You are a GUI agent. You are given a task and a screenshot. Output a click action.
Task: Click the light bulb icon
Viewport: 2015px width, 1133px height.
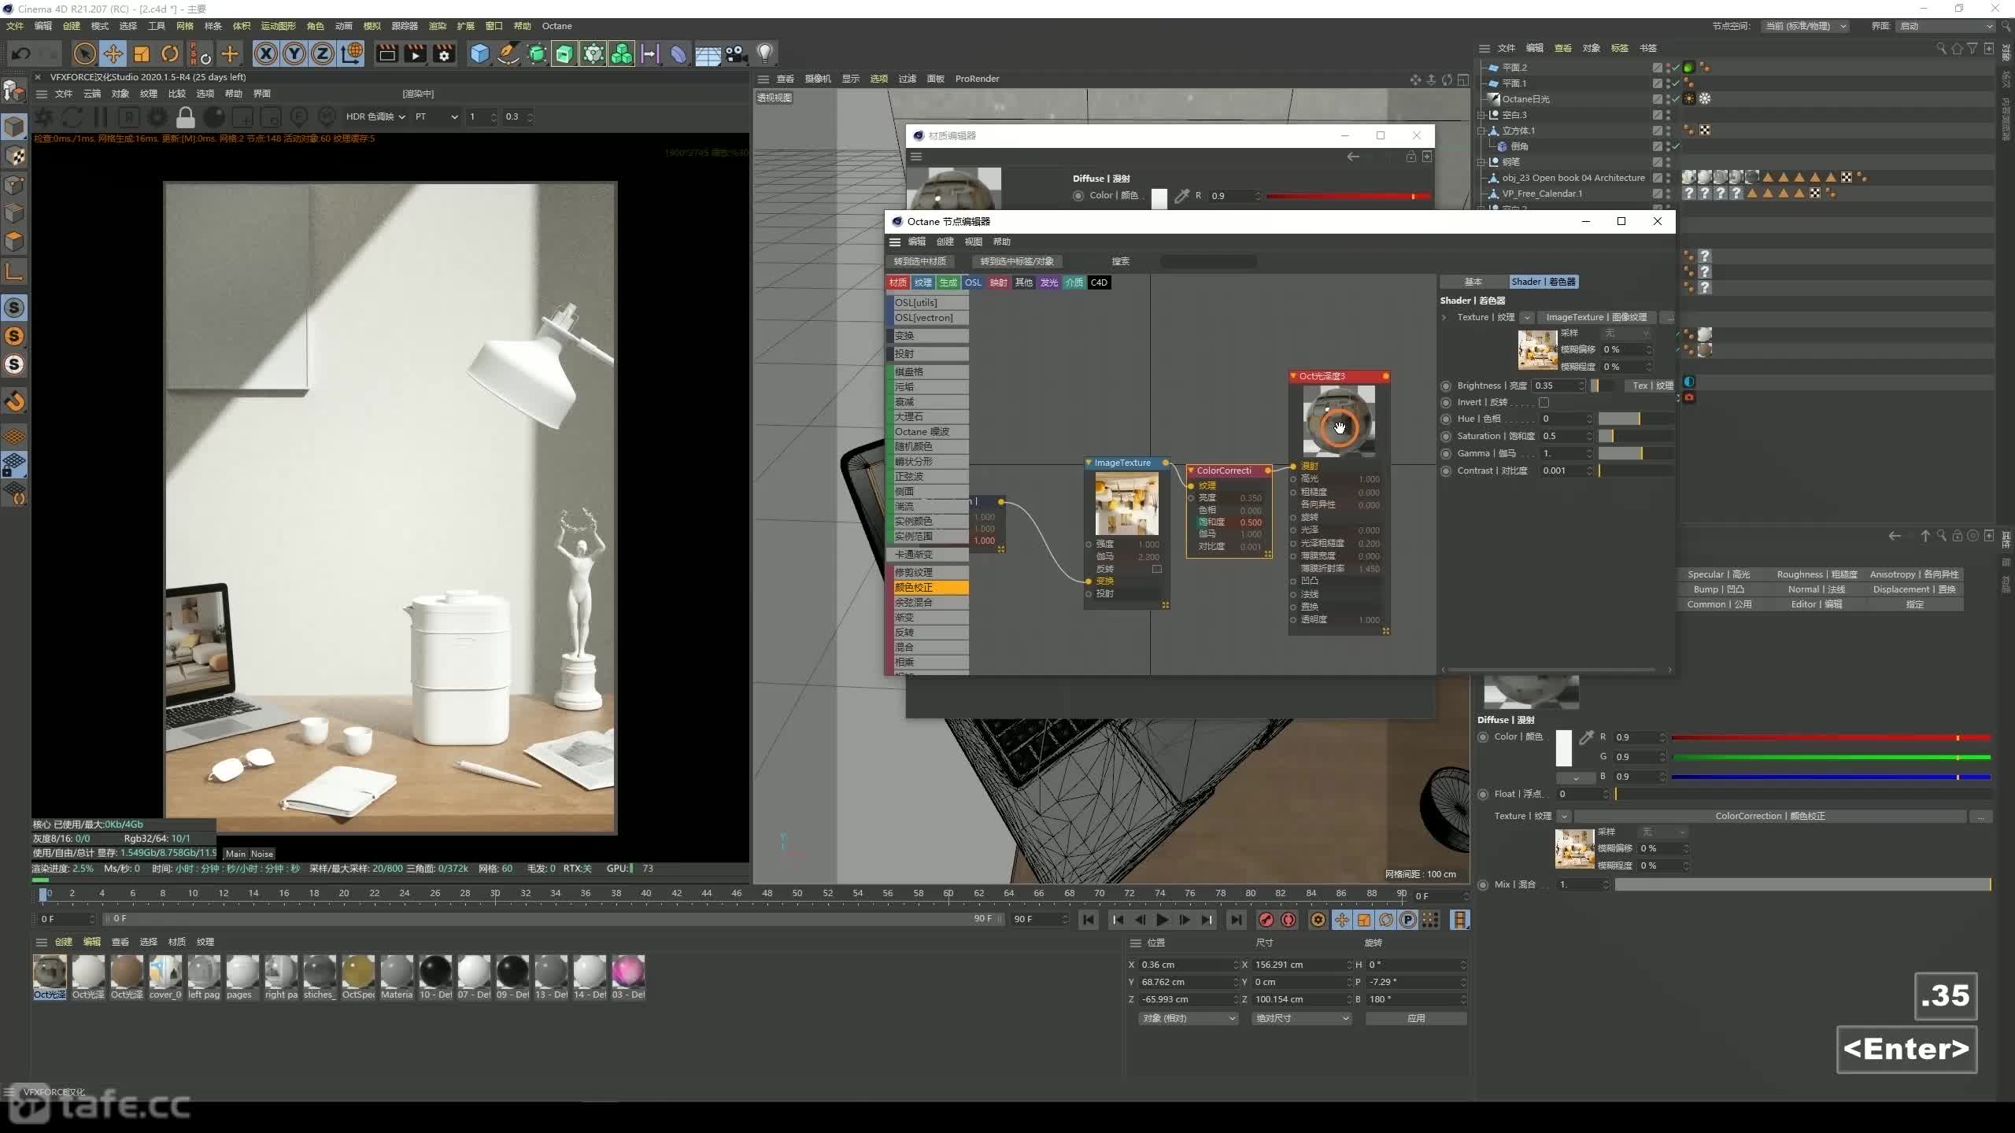764,54
